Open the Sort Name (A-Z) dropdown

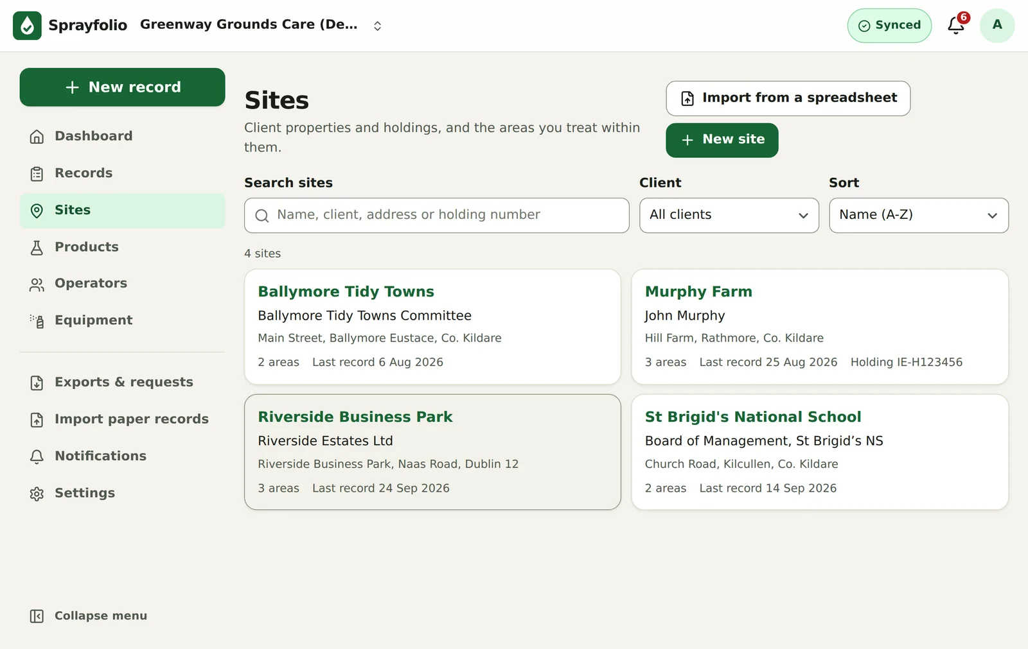click(919, 215)
